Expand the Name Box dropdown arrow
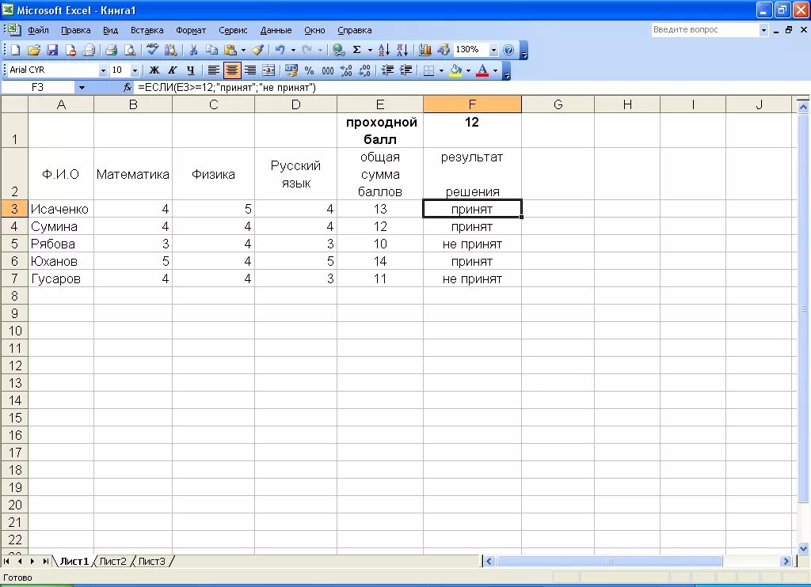 tap(82, 88)
